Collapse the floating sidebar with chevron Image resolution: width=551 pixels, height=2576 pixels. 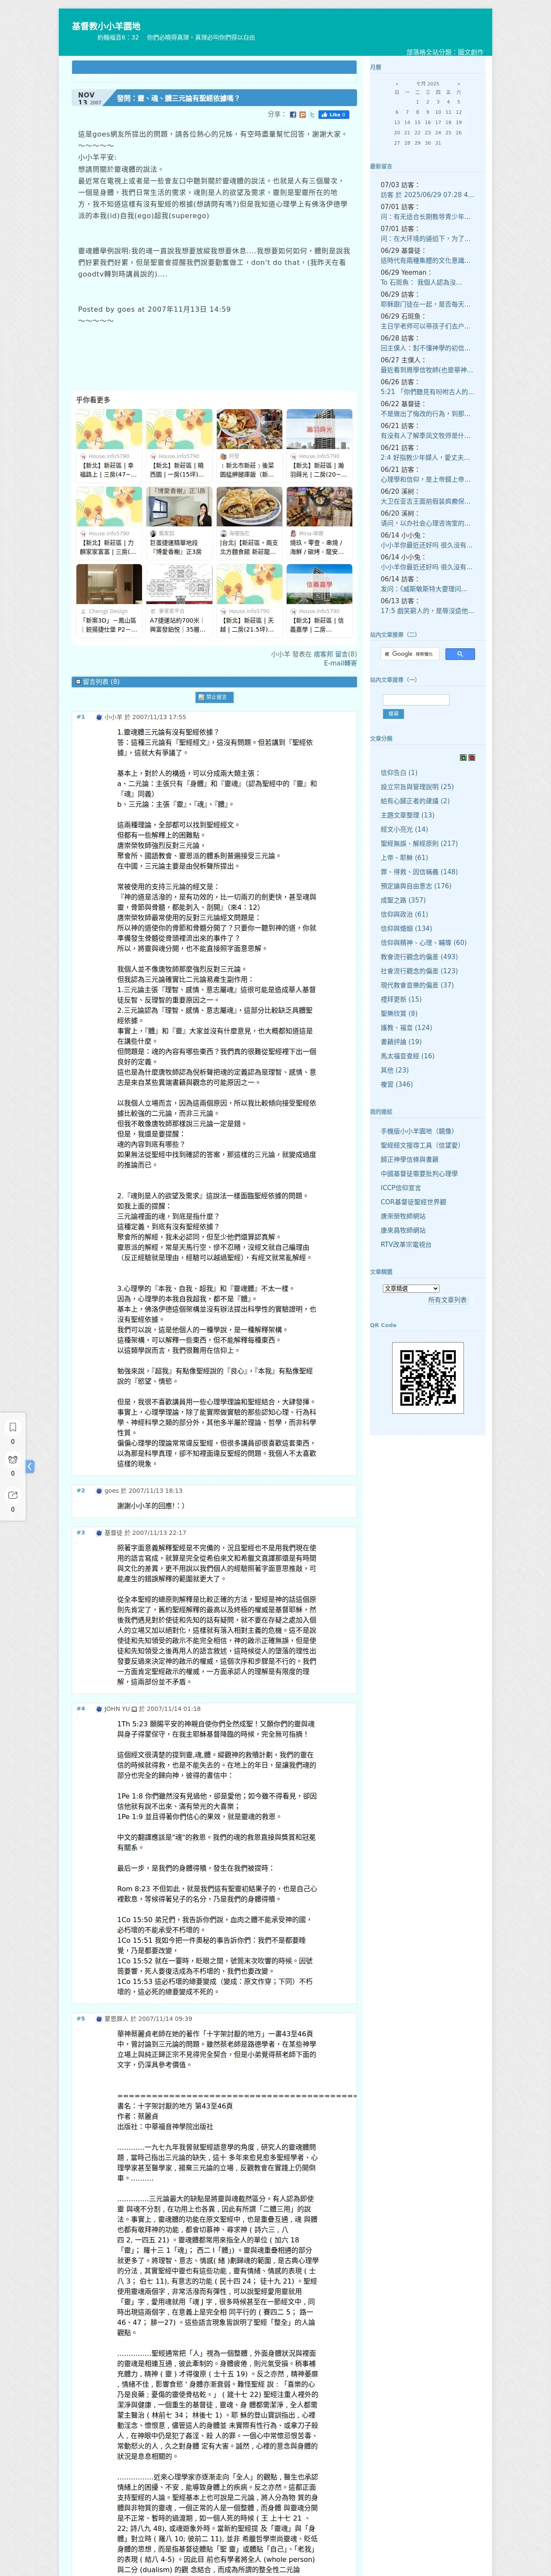click(x=30, y=1466)
